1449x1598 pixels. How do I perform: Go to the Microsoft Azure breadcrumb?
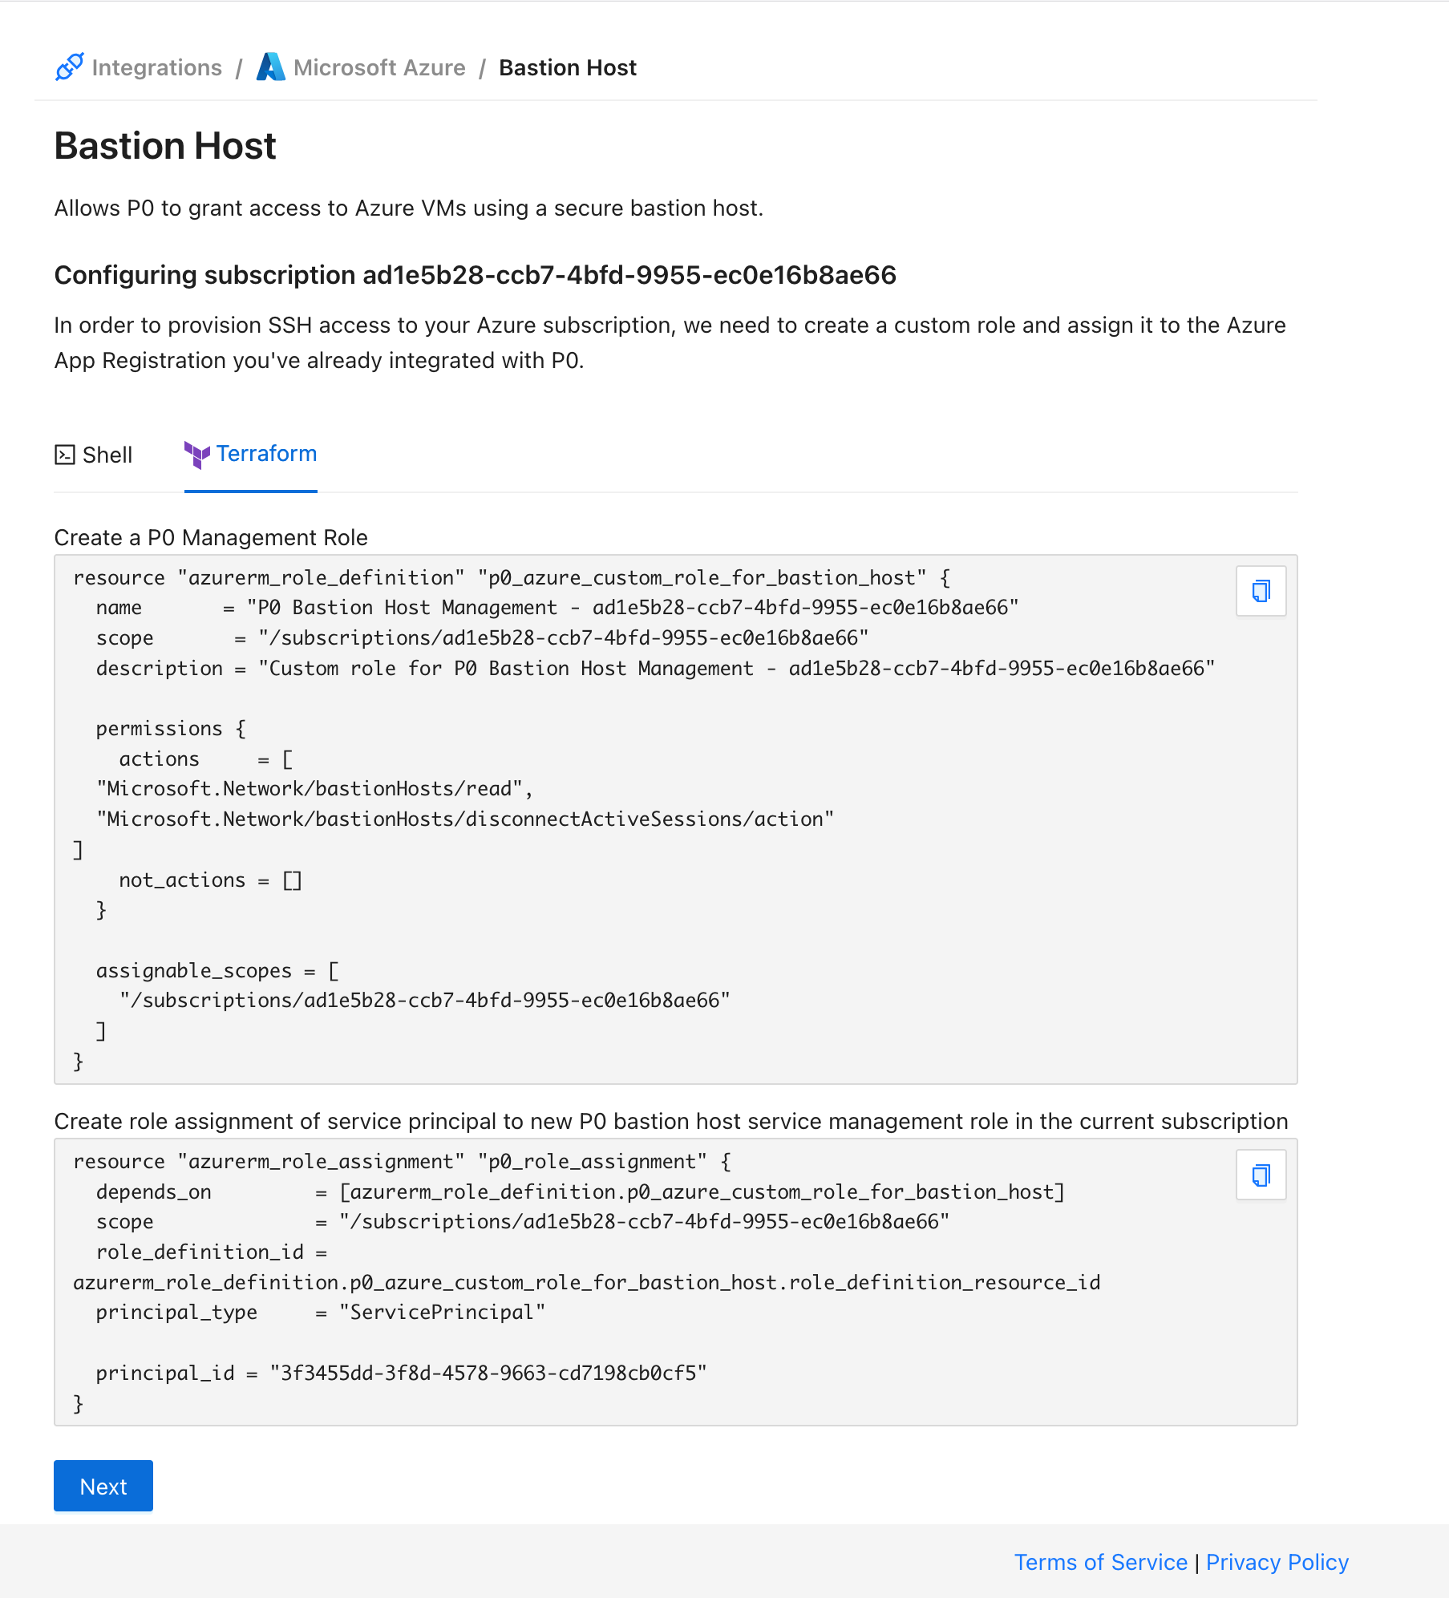click(378, 67)
